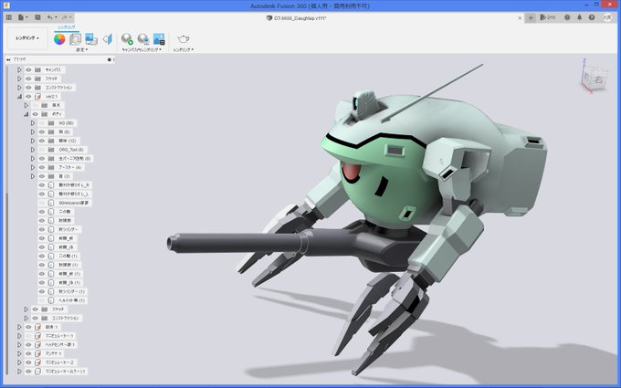The height and width of the screenshot is (388, 621).
Task: Hide the アンテナ:1 component
Action: [28, 353]
